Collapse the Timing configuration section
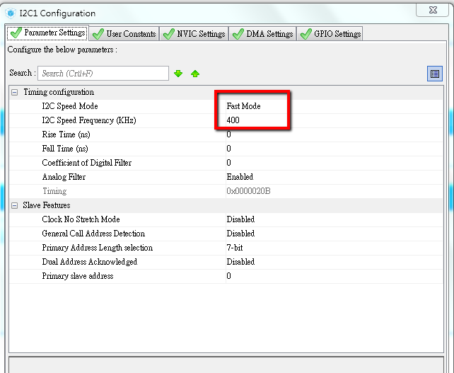 point(15,93)
